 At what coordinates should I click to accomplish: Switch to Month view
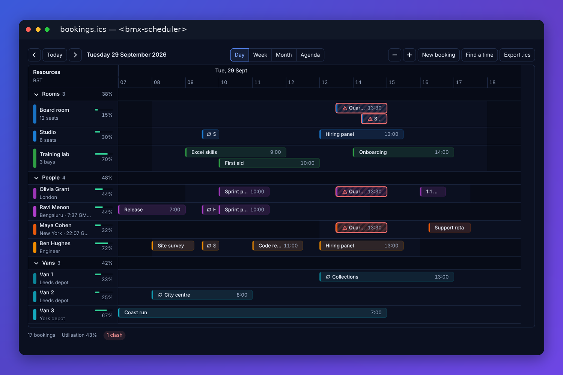[x=284, y=55]
